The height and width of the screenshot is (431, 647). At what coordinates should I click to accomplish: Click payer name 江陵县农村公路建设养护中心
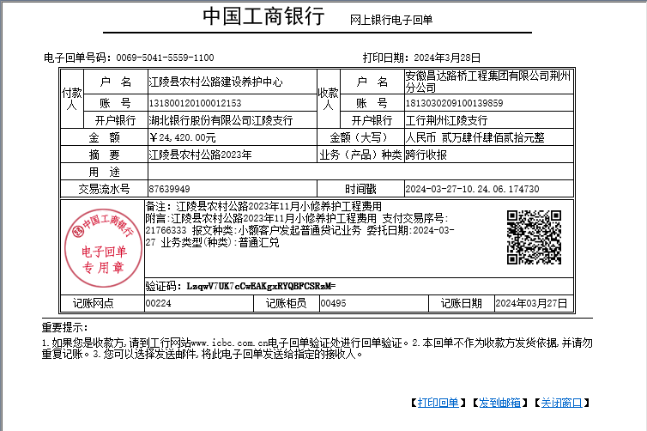click(215, 82)
